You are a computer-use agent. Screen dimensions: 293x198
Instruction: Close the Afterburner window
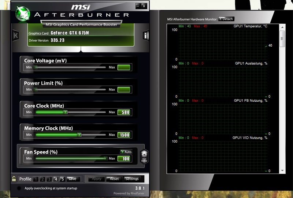coord(144,6)
